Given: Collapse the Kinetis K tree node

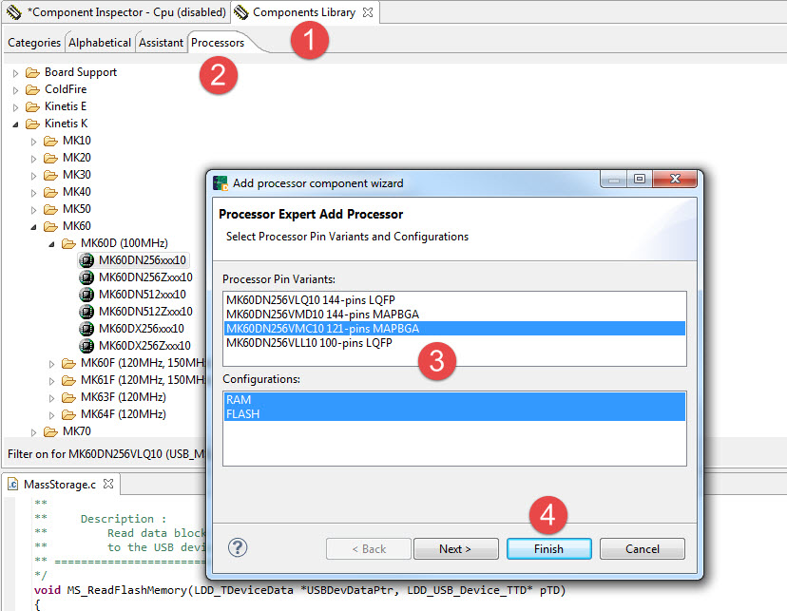Looking at the screenshot, I should (15, 124).
